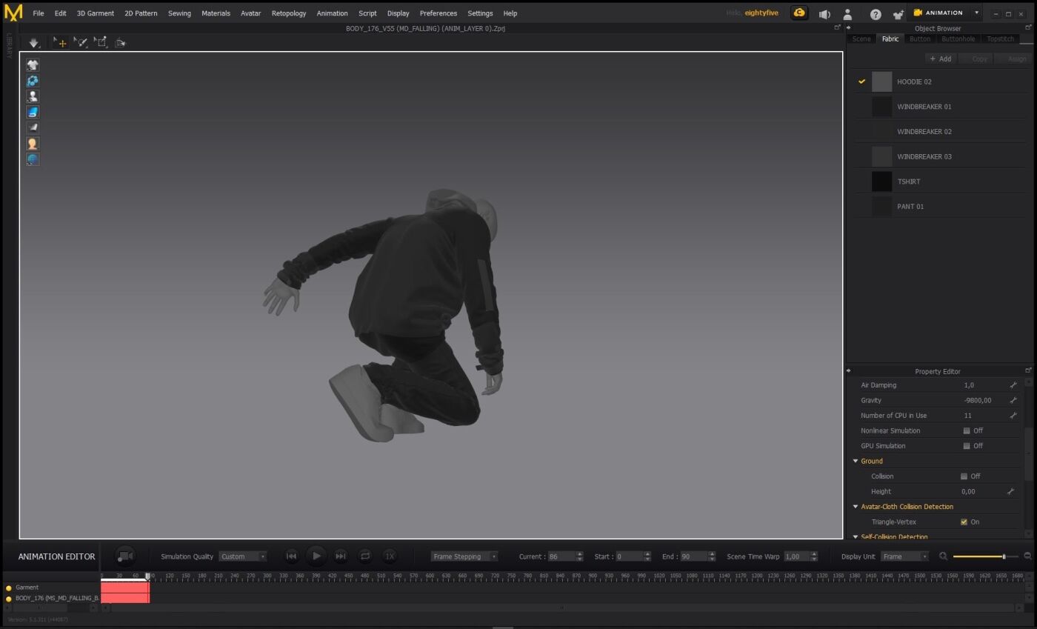Screen dimensions: 1037x629
Task: Click the timeline zoom-in magnifier
Action: click(943, 556)
